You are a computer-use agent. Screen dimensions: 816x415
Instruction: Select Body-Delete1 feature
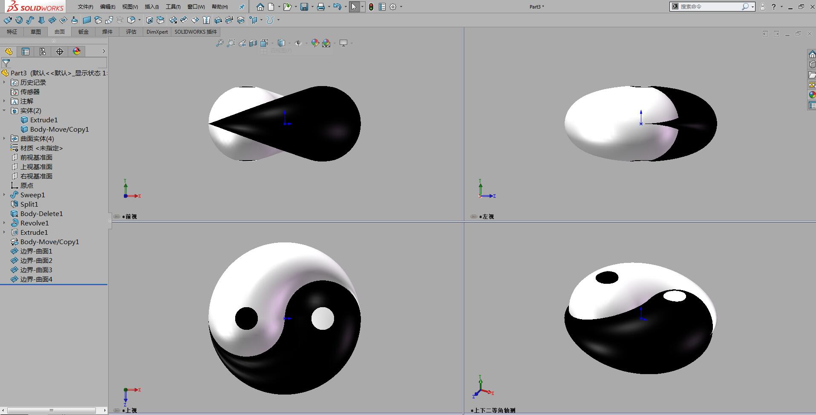click(41, 213)
